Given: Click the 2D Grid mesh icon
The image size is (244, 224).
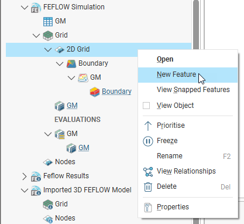Looking at the screenshot, I should pyautogui.click(x=60, y=50).
